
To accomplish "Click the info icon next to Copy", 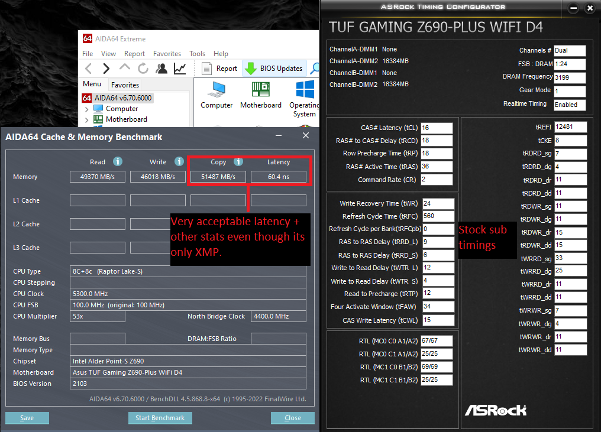I will tap(238, 161).
